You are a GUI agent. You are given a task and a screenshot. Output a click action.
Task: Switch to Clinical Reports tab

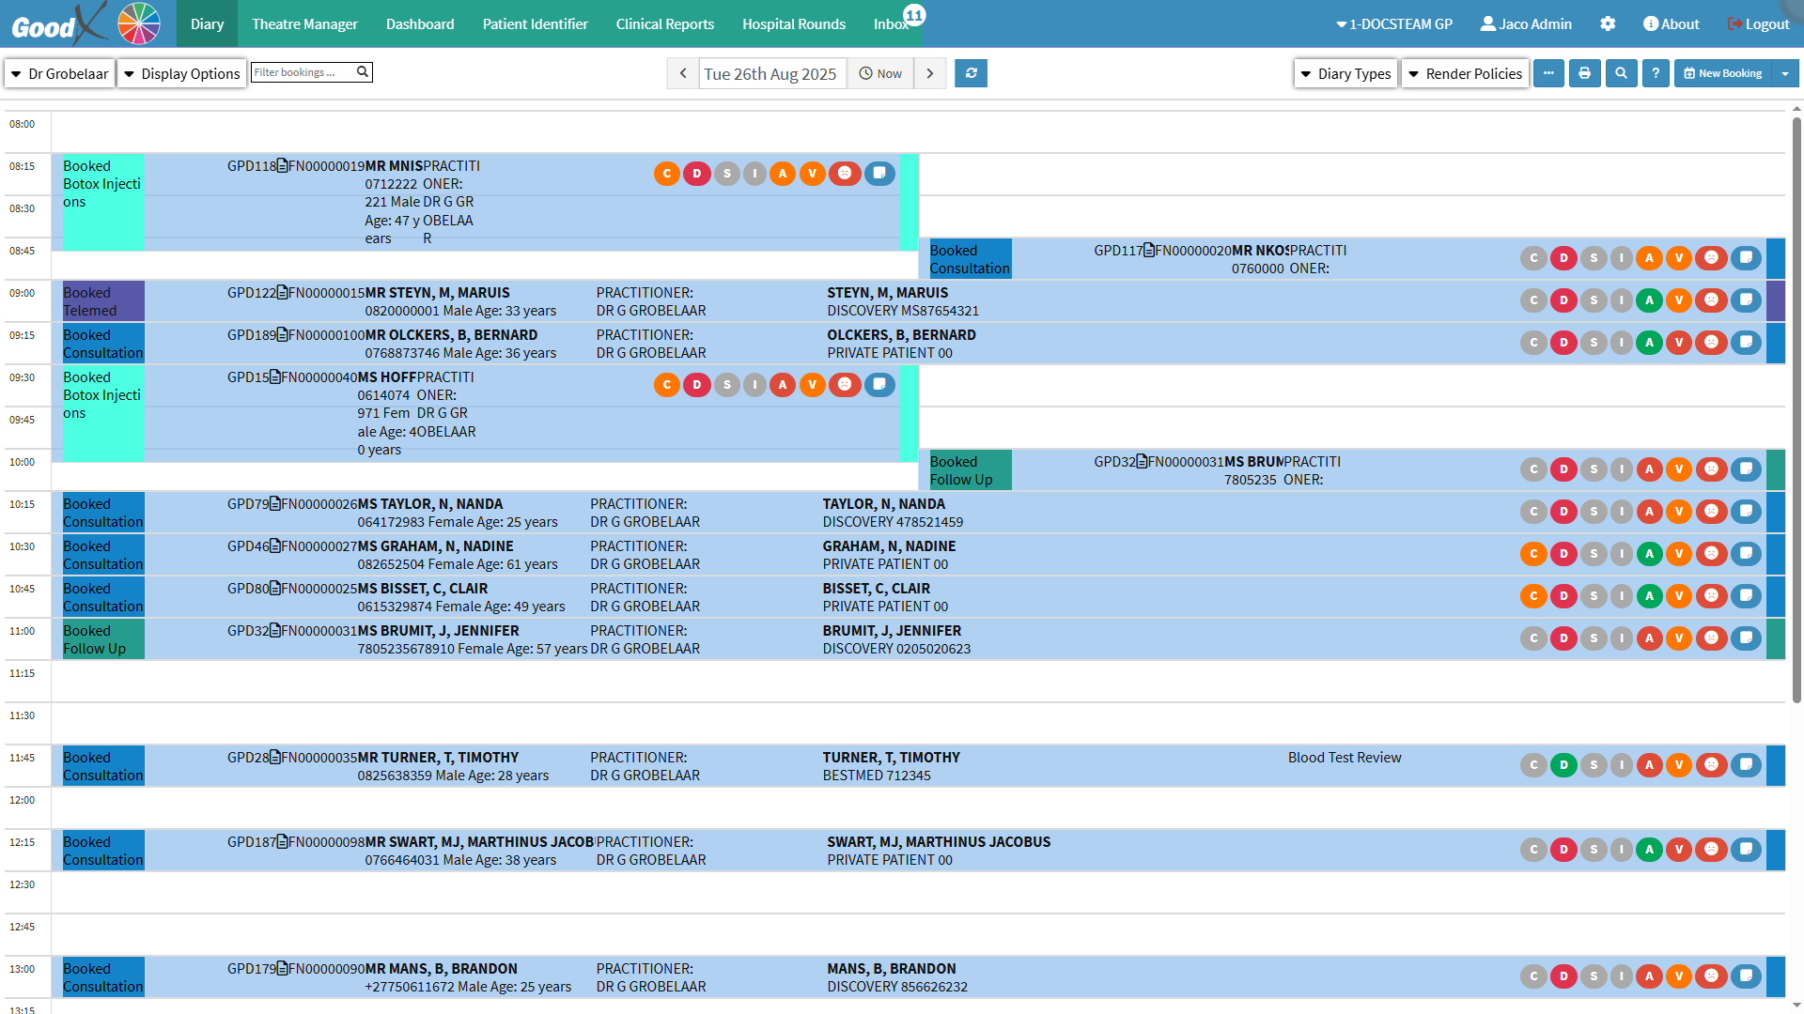click(664, 24)
